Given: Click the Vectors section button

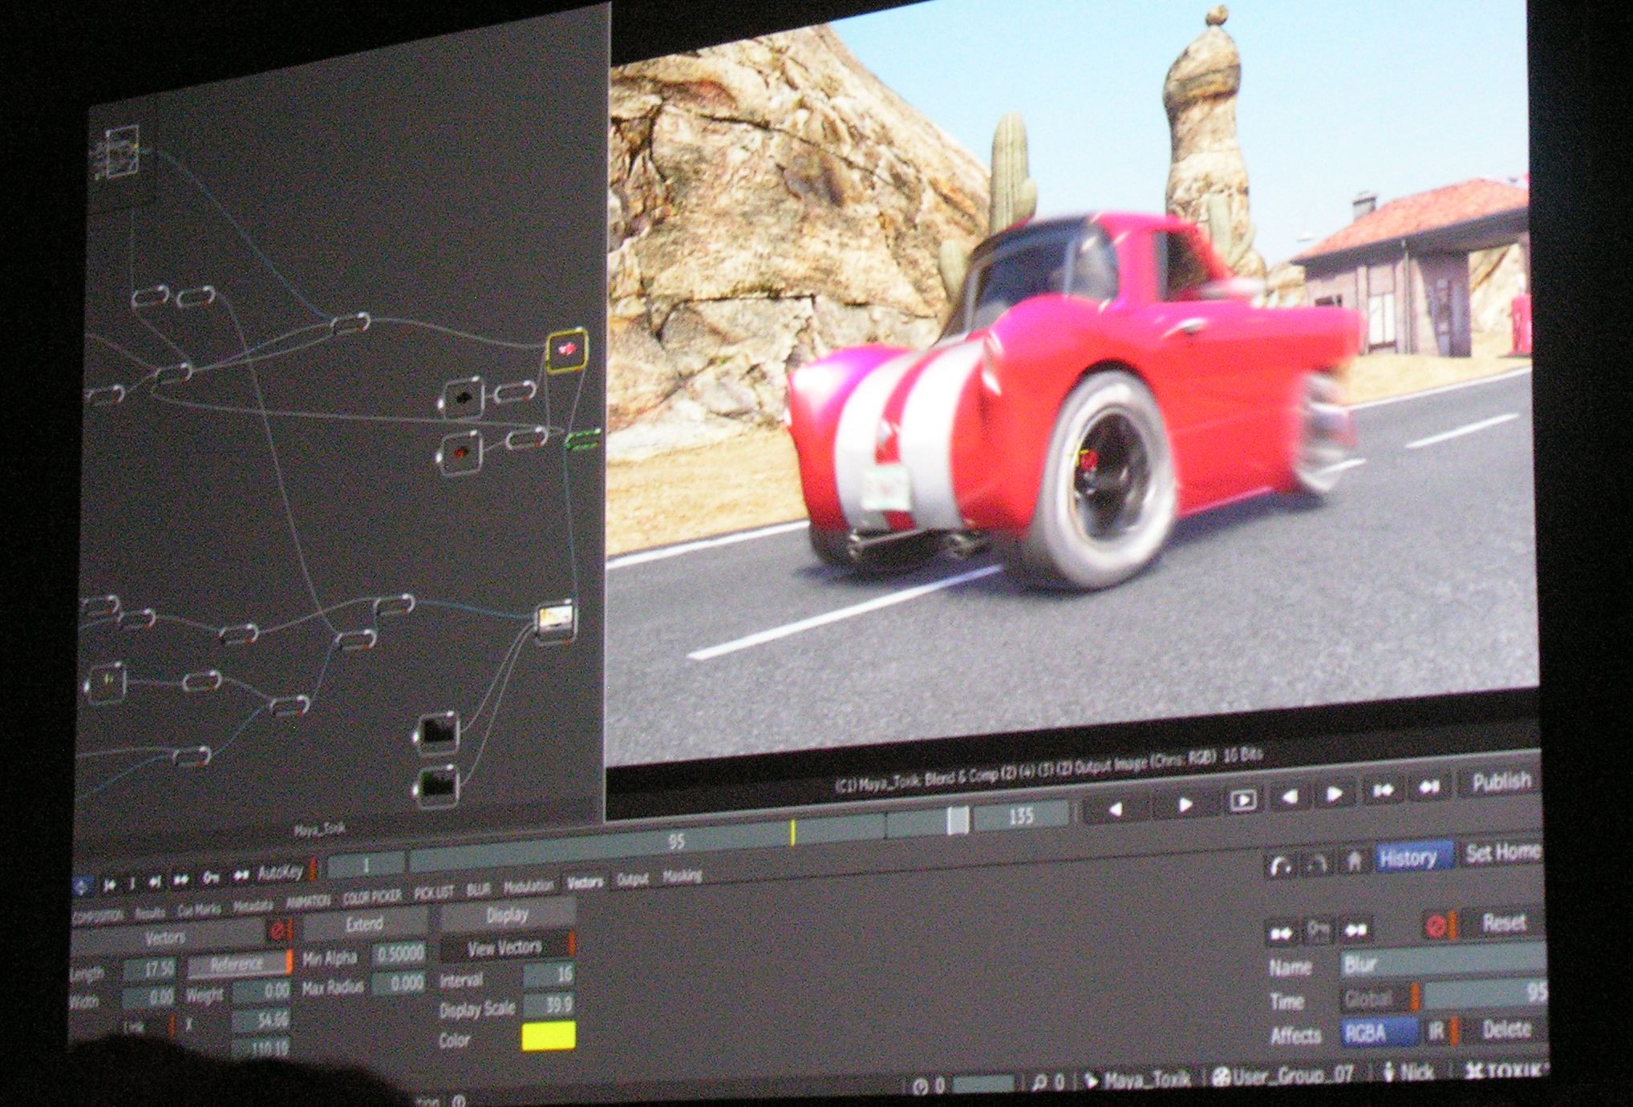Looking at the screenshot, I should (166, 937).
